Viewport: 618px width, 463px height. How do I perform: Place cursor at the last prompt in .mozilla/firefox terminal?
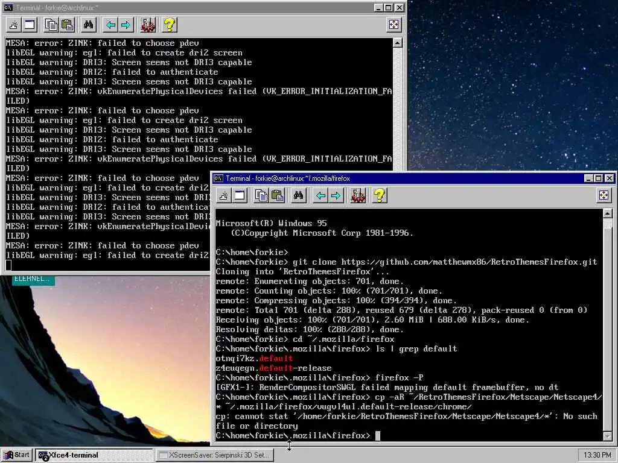pos(377,436)
